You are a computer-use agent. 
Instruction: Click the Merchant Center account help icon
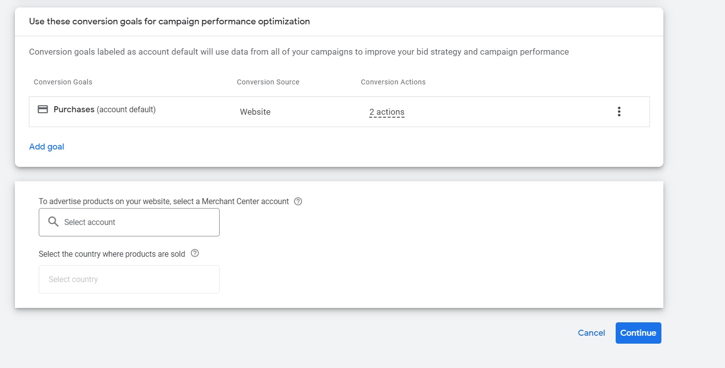coord(298,201)
